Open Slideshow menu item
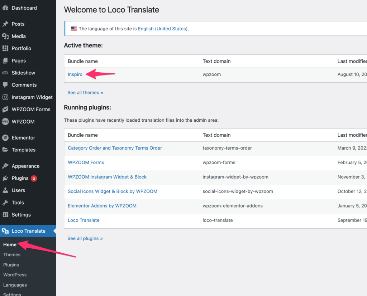This screenshot has height=296, width=367. click(x=23, y=73)
